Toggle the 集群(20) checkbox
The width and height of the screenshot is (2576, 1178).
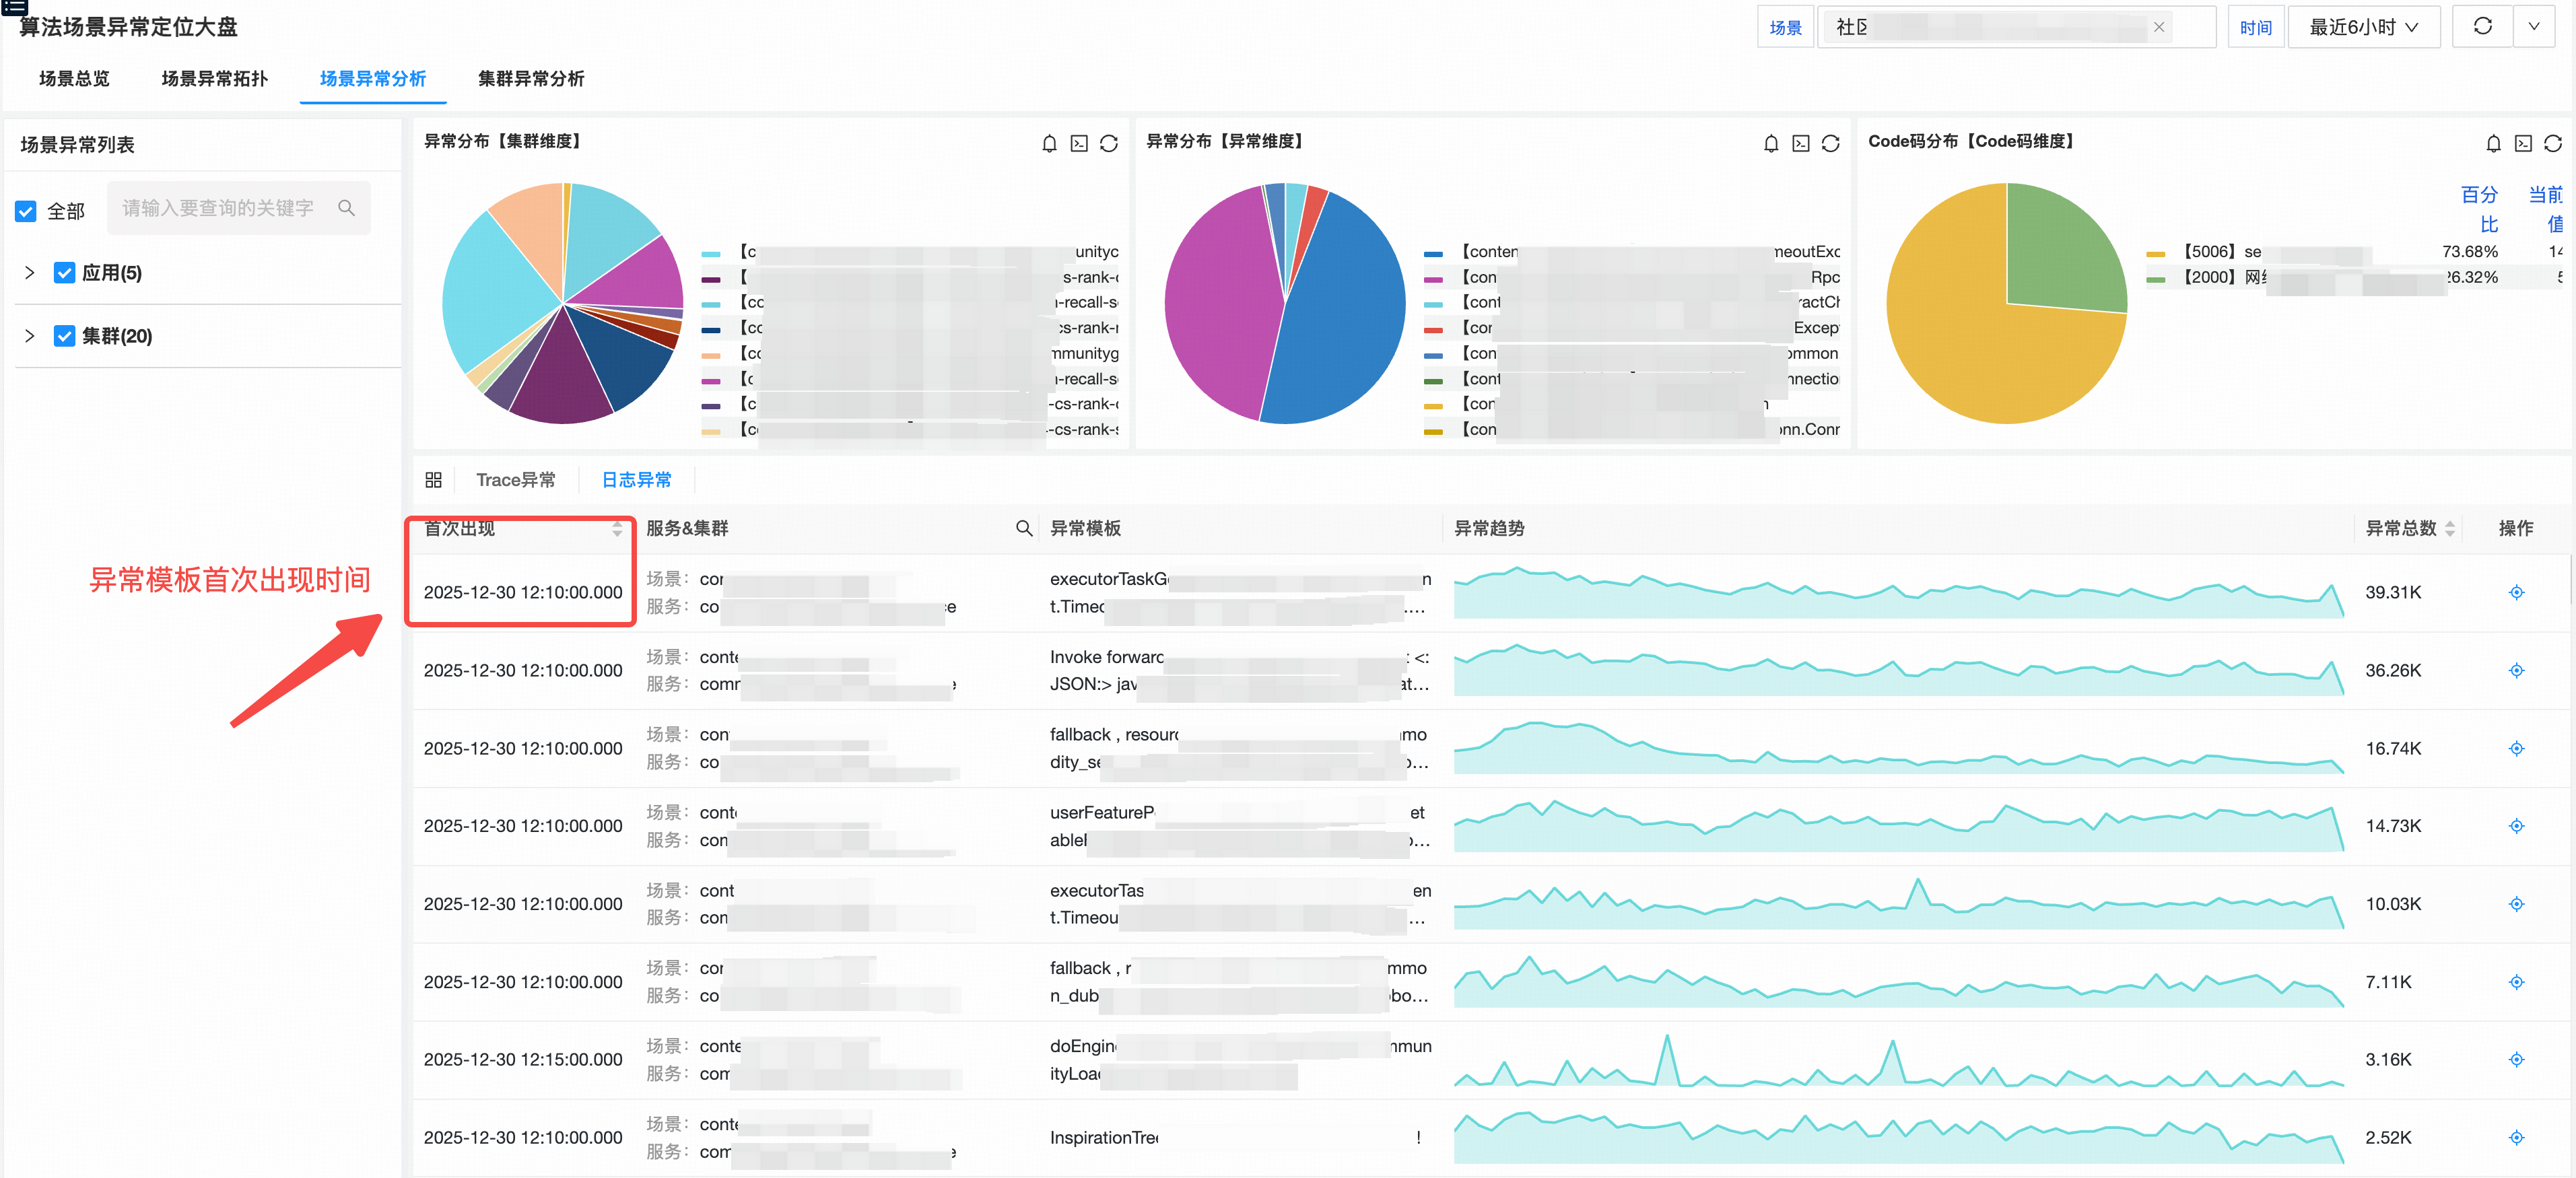tap(65, 336)
